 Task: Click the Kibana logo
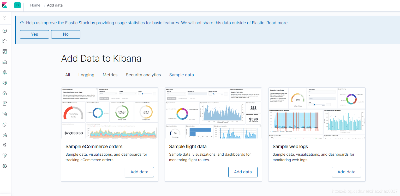coord(5,5)
